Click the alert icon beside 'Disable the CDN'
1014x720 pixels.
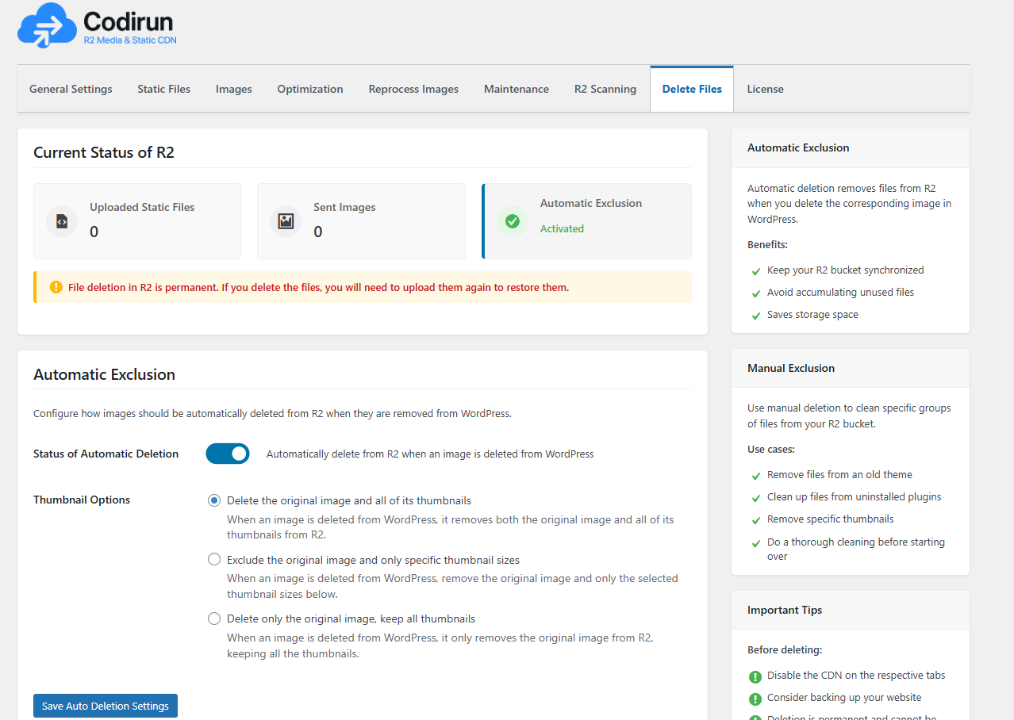tap(755, 676)
